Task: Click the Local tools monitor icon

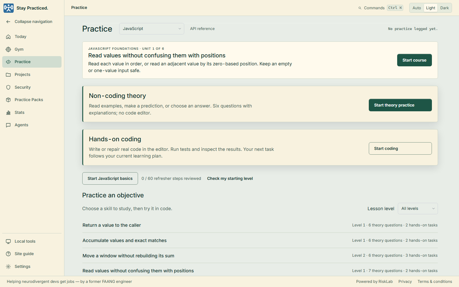Action: 8,241
